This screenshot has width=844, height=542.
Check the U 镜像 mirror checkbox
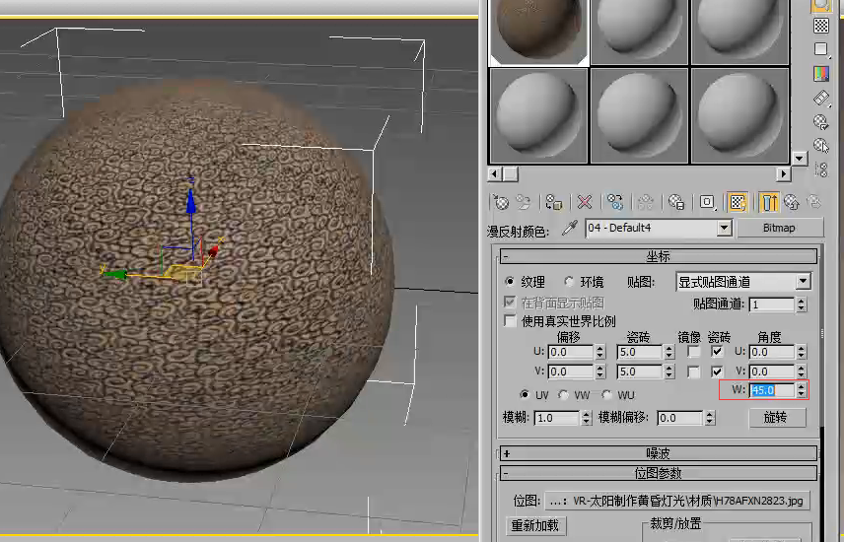[694, 352]
